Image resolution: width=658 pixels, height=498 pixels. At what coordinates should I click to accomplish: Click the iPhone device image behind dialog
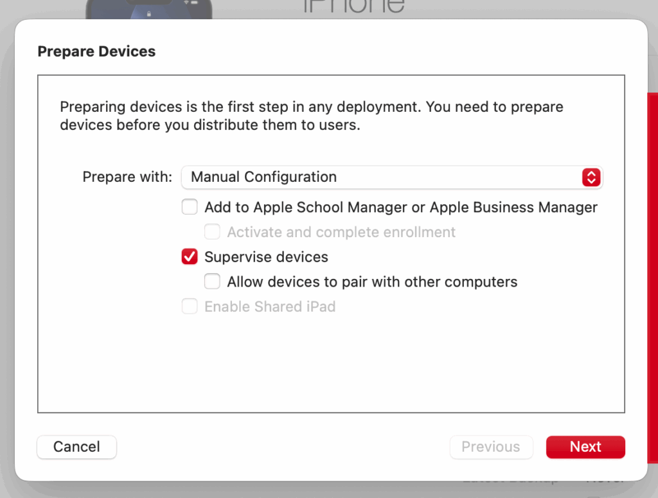click(x=148, y=9)
